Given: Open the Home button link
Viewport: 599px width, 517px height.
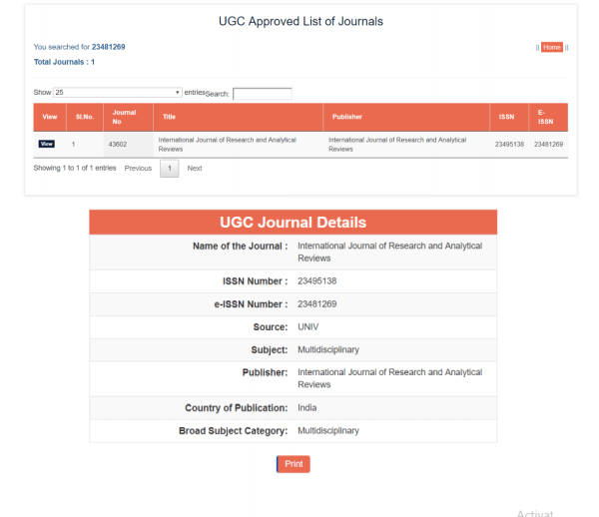Looking at the screenshot, I should coord(552,47).
